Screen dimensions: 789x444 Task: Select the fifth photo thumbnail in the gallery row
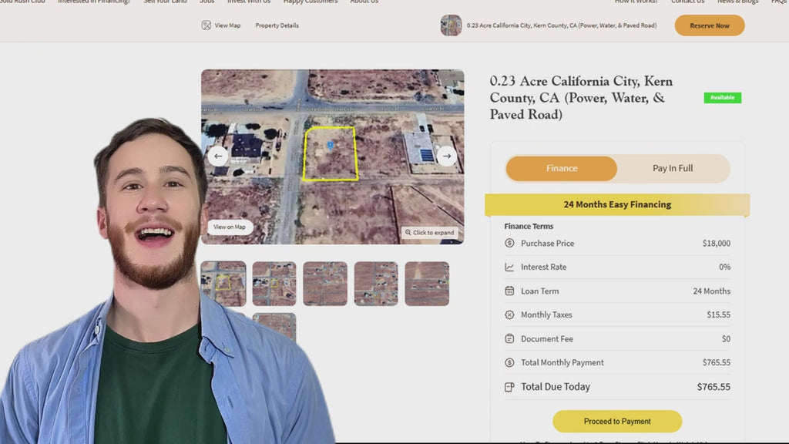pos(427,284)
